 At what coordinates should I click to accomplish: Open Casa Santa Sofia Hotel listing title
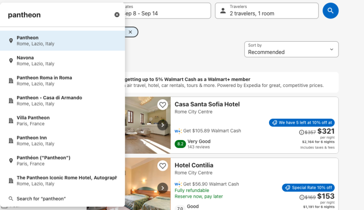[207, 104]
